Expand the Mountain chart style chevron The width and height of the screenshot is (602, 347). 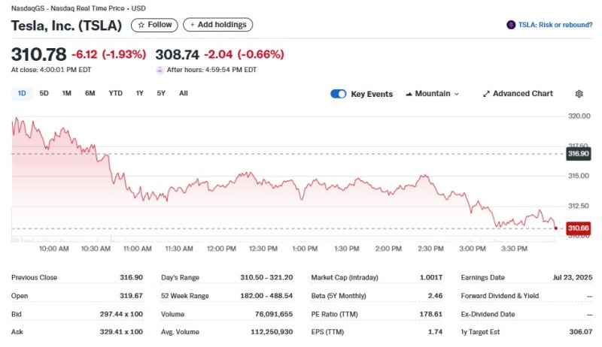[457, 94]
